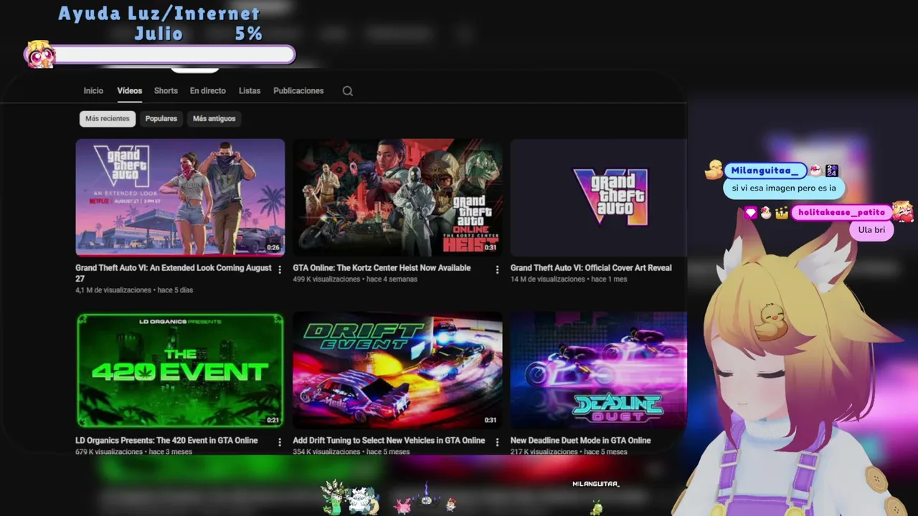
Task: Click the 0:21 duration badge
Action: click(273, 420)
